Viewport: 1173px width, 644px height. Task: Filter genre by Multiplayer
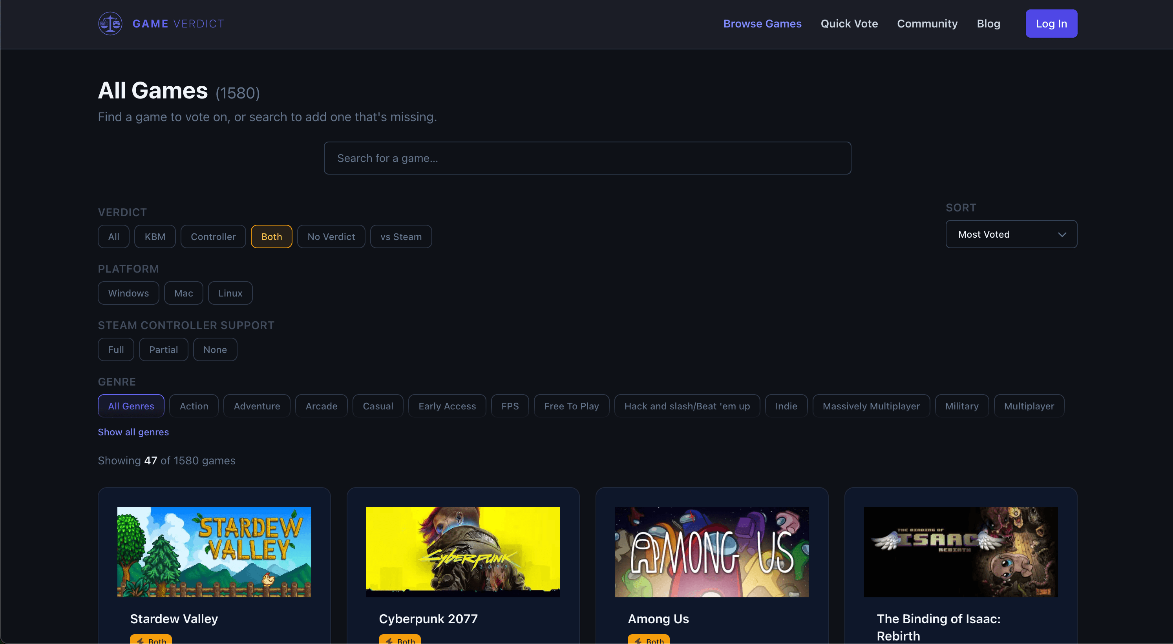[1029, 406]
